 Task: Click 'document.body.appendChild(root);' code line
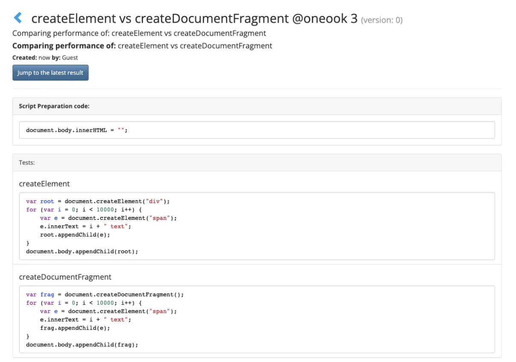[x=82, y=251]
